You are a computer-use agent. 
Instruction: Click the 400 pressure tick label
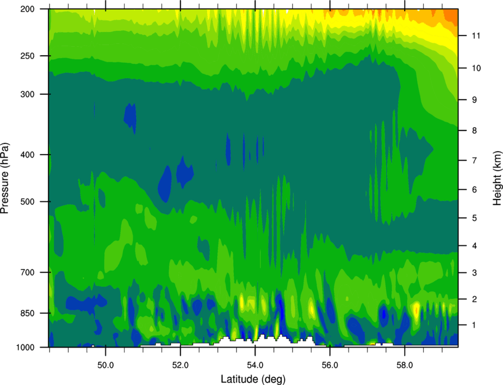click(x=28, y=155)
